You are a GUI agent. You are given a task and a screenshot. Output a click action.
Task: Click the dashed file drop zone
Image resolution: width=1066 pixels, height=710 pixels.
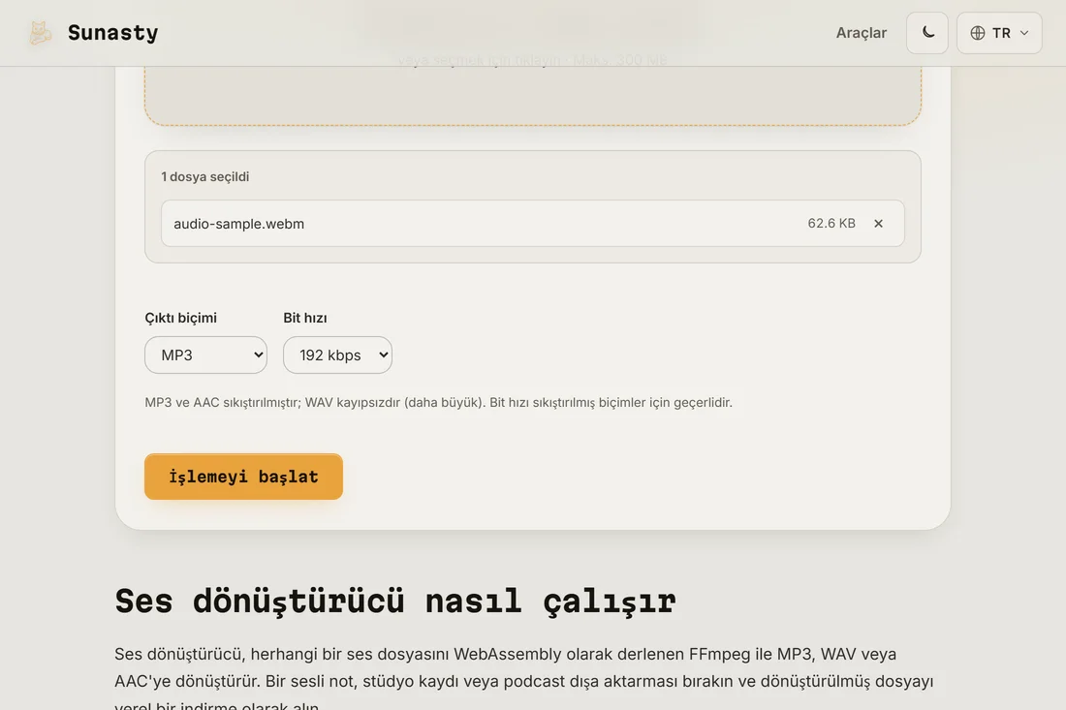(532, 95)
